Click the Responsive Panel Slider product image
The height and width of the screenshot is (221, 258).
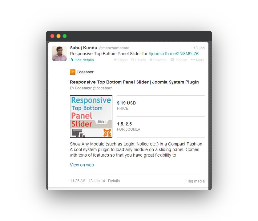(91, 117)
